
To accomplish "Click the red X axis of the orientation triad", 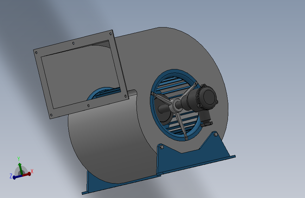I will click(x=27, y=174).
